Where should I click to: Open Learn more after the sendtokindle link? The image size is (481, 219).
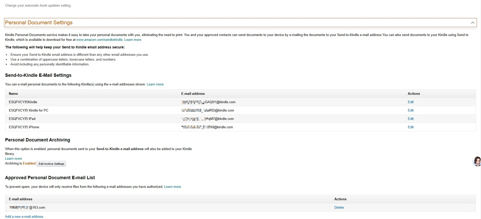133,40
